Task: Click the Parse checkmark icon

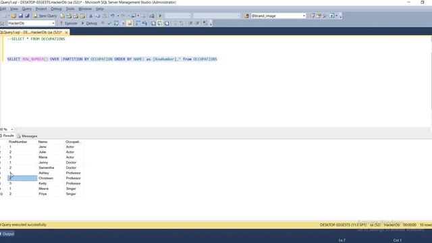Action: (109, 23)
